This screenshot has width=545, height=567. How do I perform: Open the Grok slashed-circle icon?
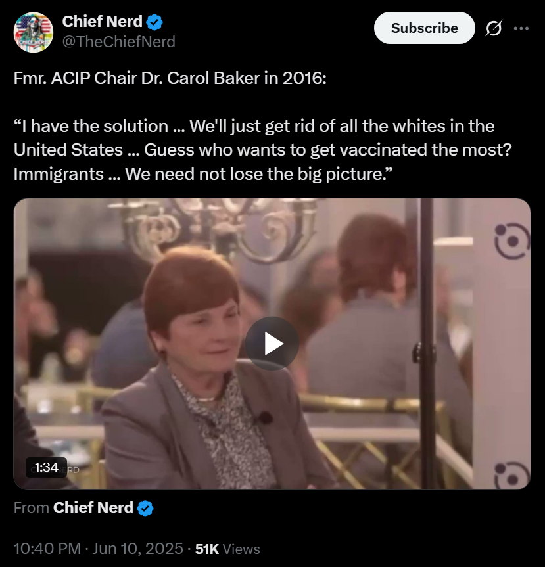494,28
